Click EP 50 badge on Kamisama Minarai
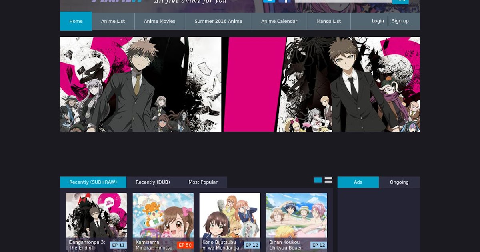Viewport: 480px width, 252px height. point(185,245)
